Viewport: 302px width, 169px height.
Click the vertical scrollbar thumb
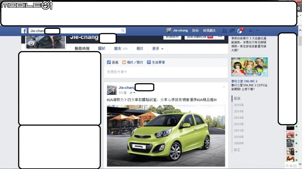[300, 41]
